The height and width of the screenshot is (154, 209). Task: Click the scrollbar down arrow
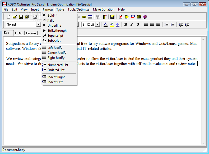(203, 143)
